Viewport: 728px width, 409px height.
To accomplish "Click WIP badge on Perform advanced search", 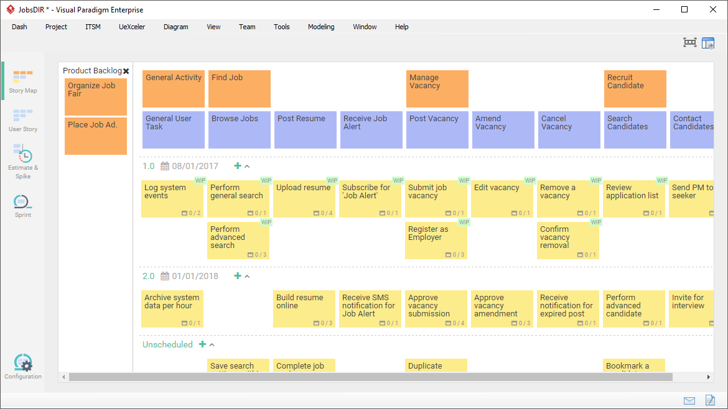I will [266, 222].
